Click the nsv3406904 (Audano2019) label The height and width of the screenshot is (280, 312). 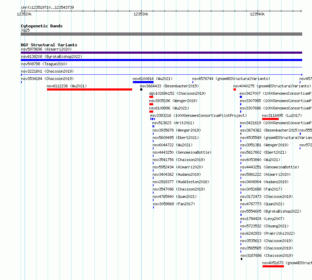[x=264, y=182]
